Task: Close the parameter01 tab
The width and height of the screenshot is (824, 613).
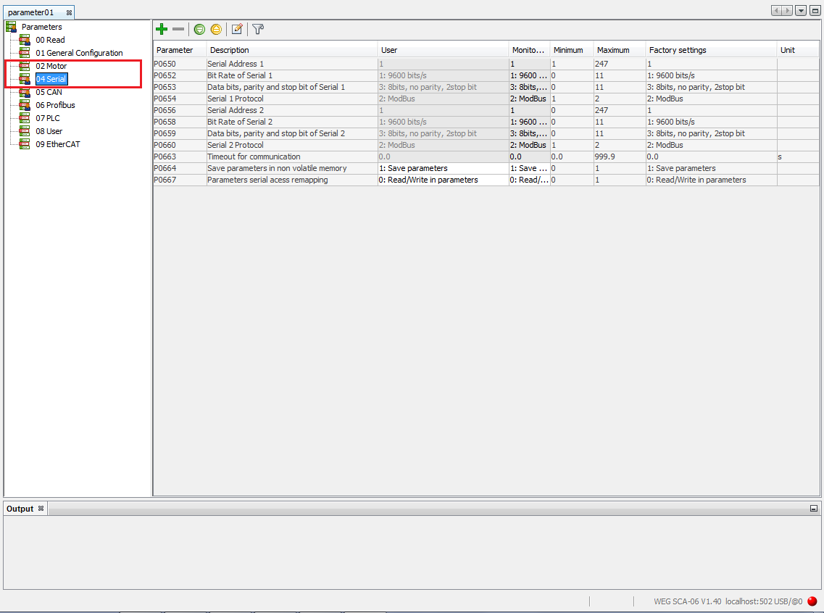Action: pyautogui.click(x=69, y=12)
